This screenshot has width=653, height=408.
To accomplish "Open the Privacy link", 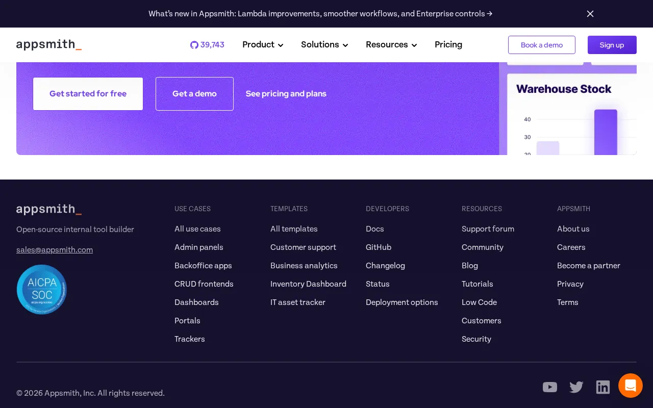I will tap(570, 284).
